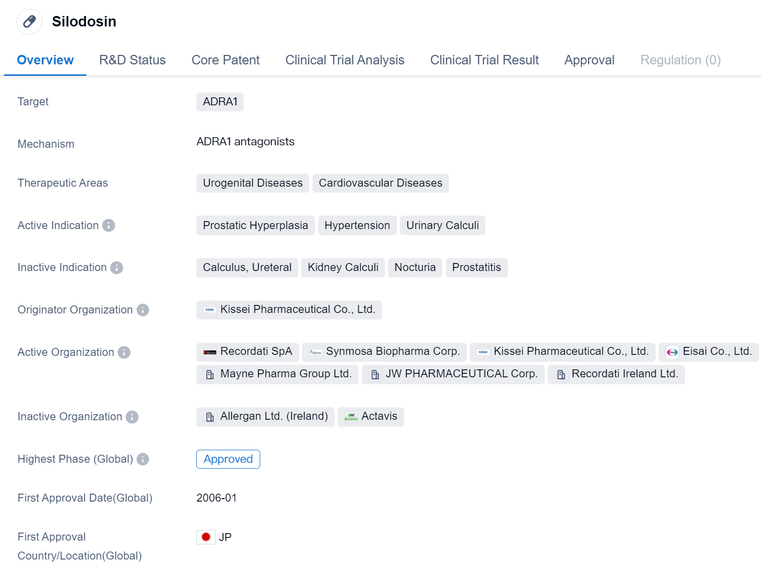The width and height of the screenshot is (761, 572).
Task: Select the Urogenital Diseases tag
Action: coord(252,183)
